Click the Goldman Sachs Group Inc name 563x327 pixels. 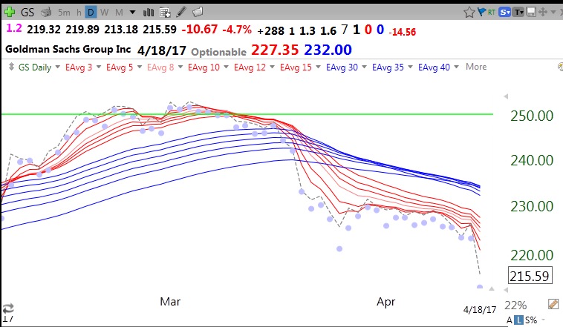pyautogui.click(x=68, y=49)
